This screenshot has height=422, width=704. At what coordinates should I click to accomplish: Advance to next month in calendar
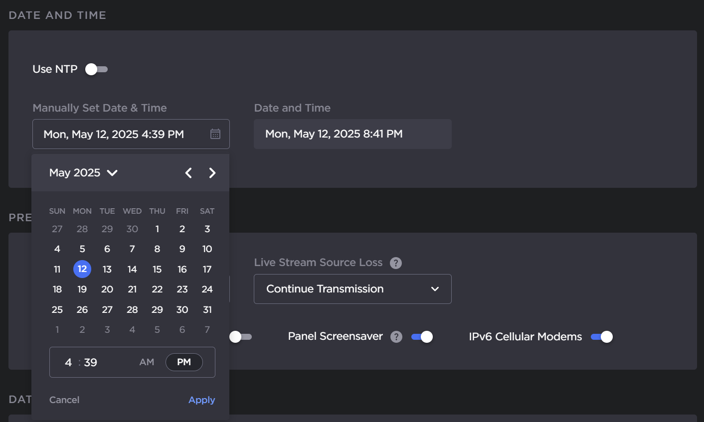pyautogui.click(x=212, y=173)
